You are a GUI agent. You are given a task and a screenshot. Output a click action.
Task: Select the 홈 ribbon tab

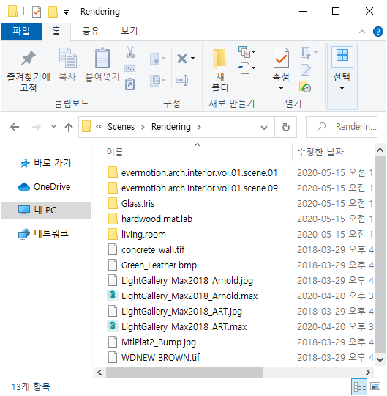tap(56, 32)
